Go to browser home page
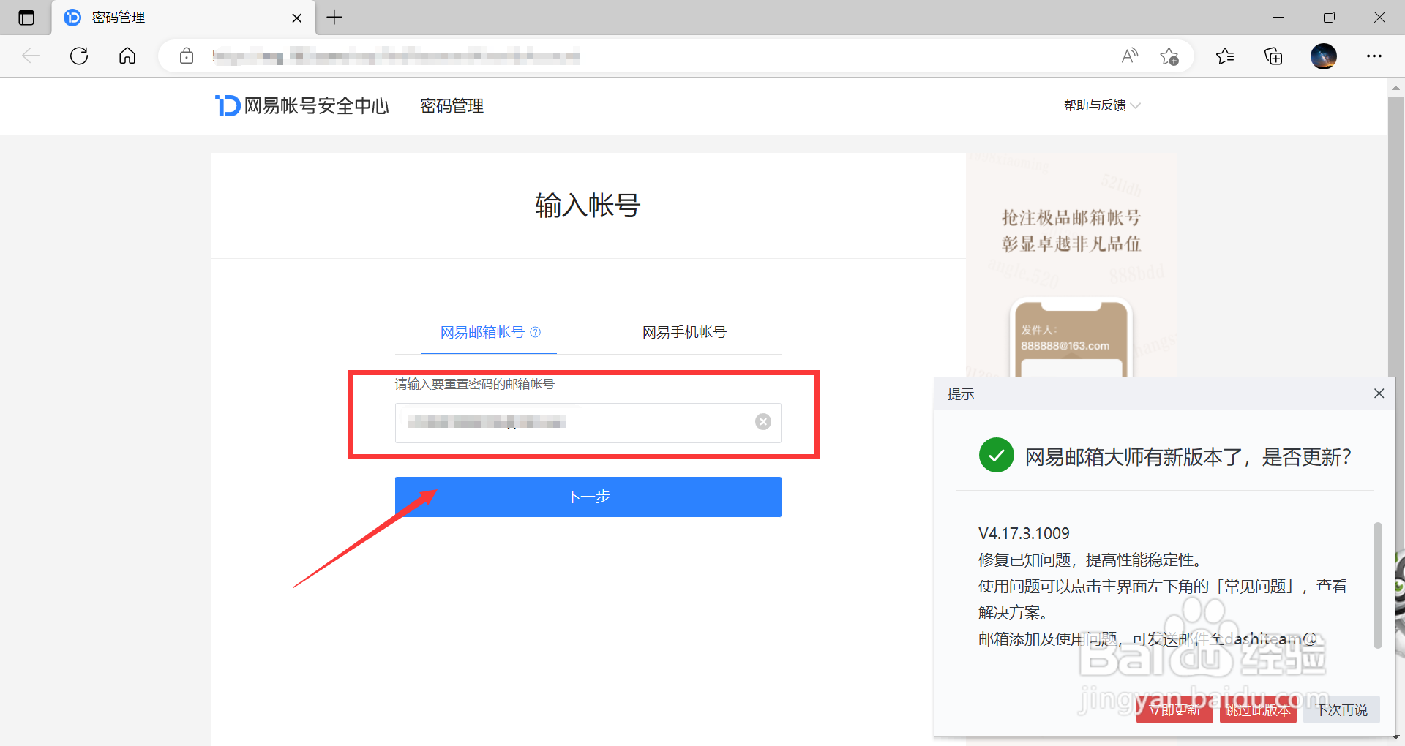The height and width of the screenshot is (746, 1405). point(127,56)
